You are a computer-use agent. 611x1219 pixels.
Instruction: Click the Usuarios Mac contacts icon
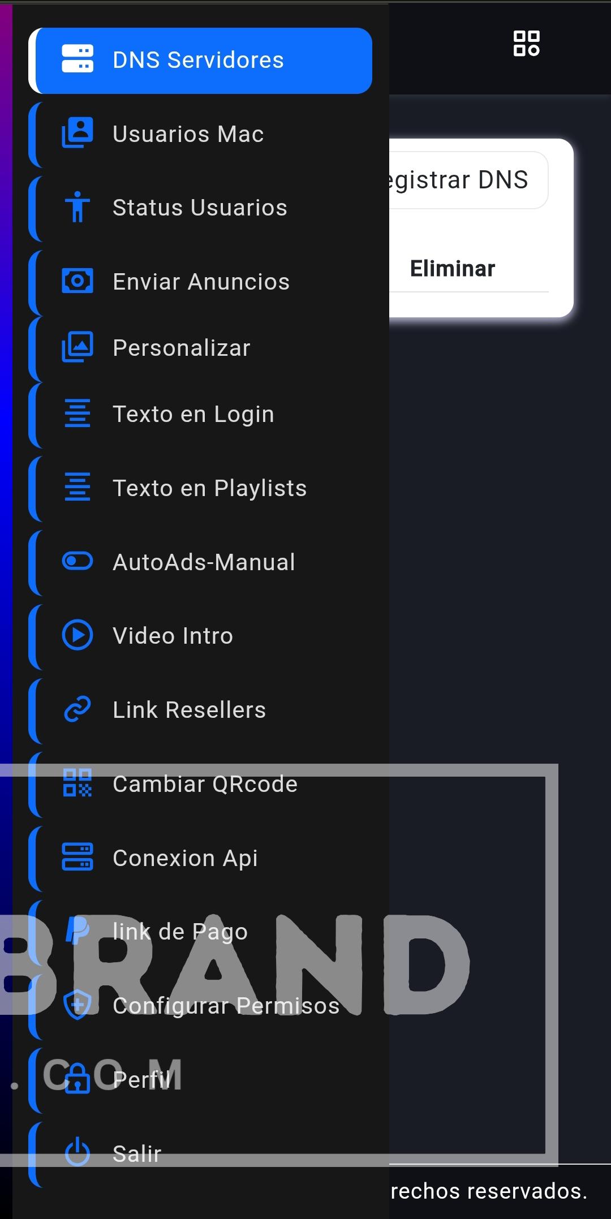[78, 133]
